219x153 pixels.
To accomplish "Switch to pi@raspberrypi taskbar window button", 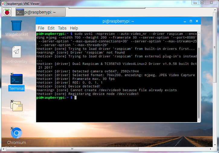I will coord(41,12).
